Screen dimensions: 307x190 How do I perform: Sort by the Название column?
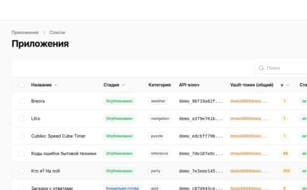(x=44, y=85)
